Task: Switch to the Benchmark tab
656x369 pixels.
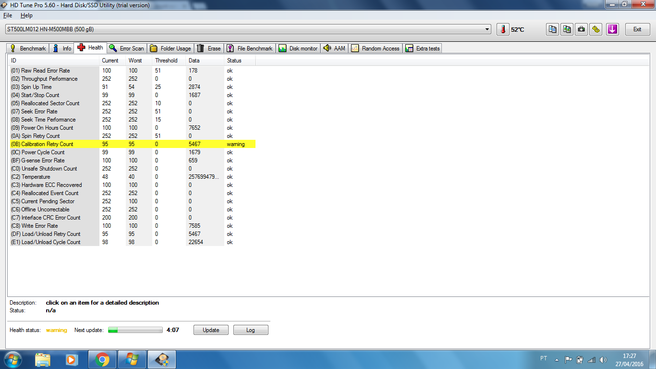Action: [x=28, y=48]
